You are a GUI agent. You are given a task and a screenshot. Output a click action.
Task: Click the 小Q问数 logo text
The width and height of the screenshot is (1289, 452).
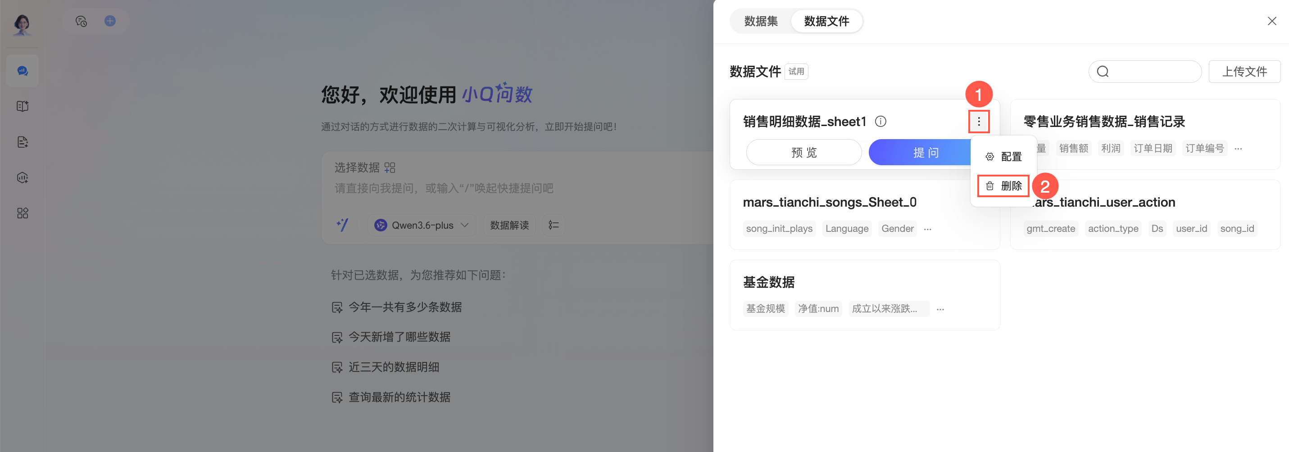tap(497, 94)
